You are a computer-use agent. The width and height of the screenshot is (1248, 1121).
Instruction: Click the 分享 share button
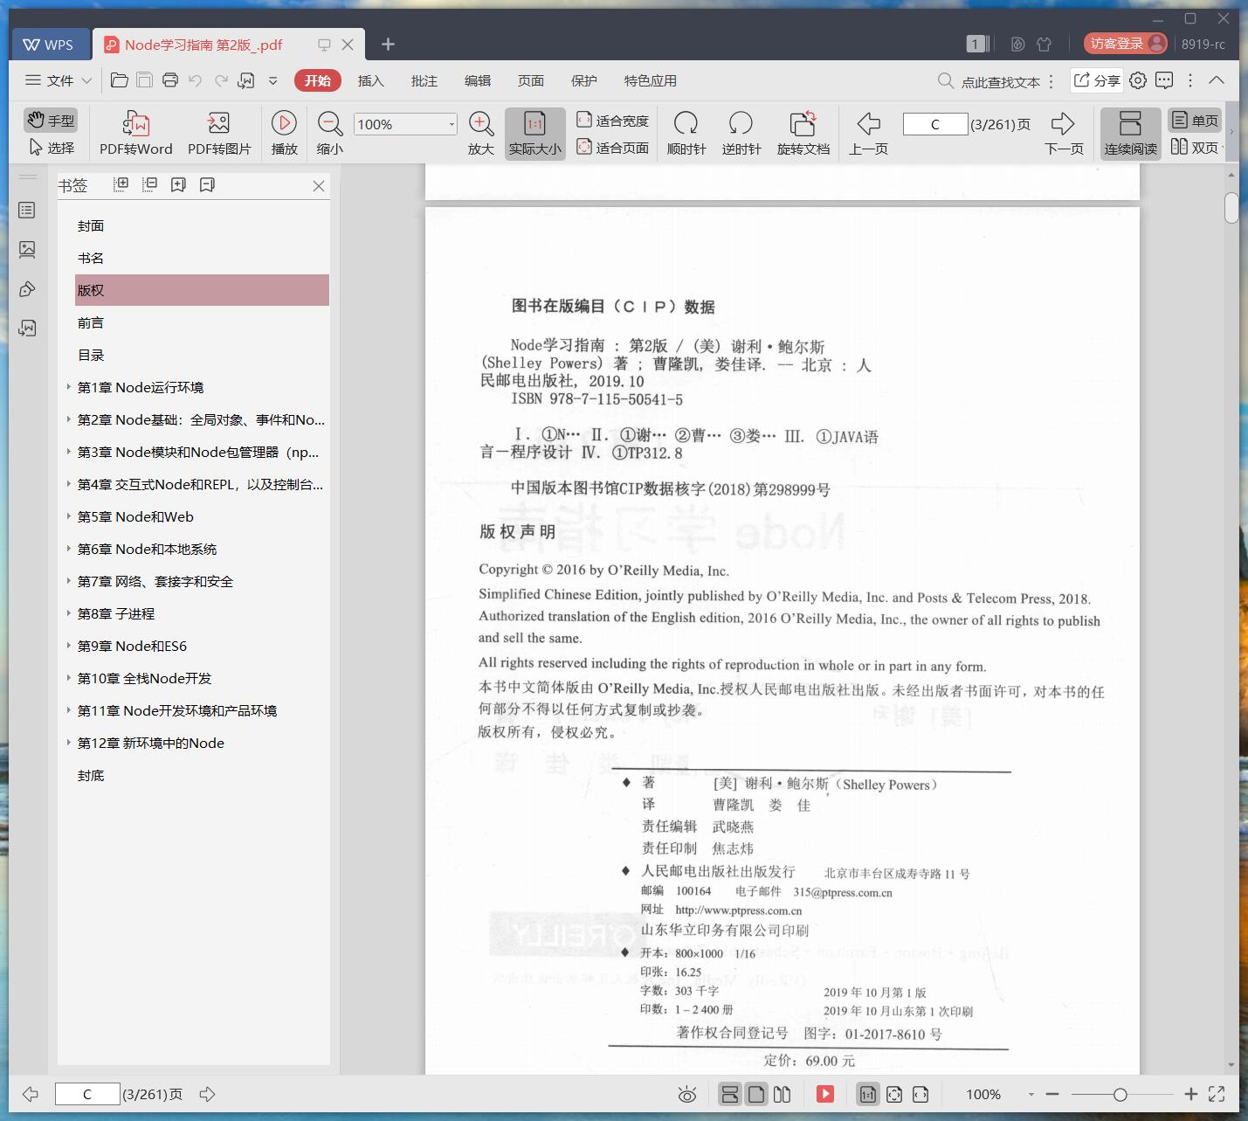coord(1097,80)
